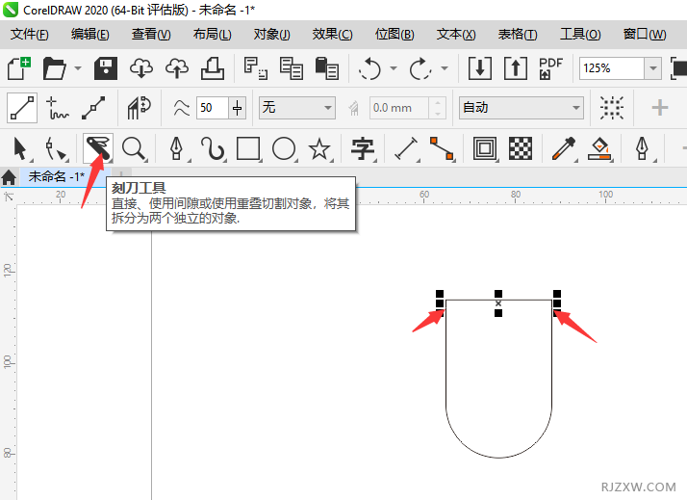This screenshot has width=687, height=500.
Task: Click the 125% zoom level field
Action: [611, 68]
